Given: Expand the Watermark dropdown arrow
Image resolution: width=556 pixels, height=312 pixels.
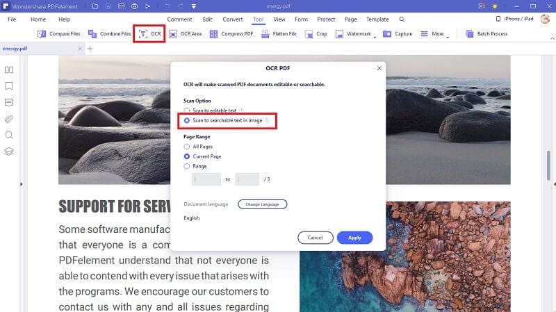Looking at the screenshot, I should click(375, 37).
